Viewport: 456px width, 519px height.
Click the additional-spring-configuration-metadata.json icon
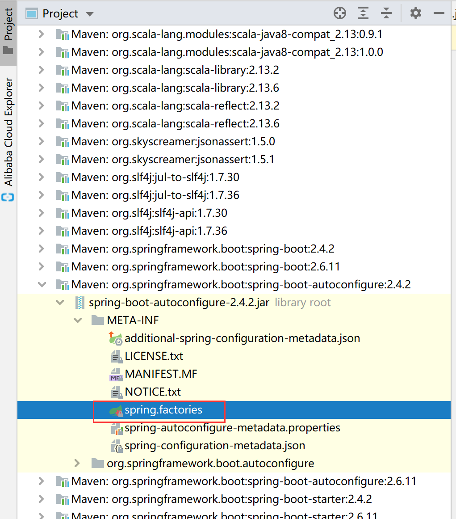(116, 338)
